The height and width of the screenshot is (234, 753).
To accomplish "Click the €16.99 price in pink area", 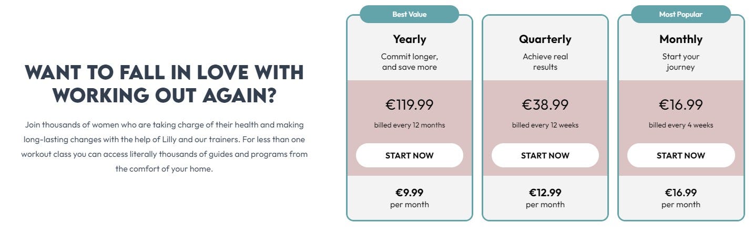I will click(x=680, y=104).
